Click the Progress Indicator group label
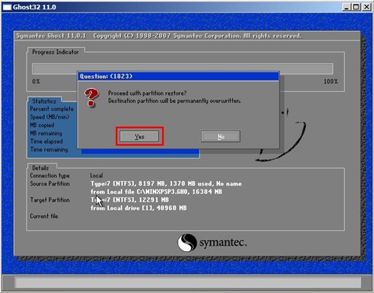This screenshot has width=374, height=293. click(x=55, y=52)
